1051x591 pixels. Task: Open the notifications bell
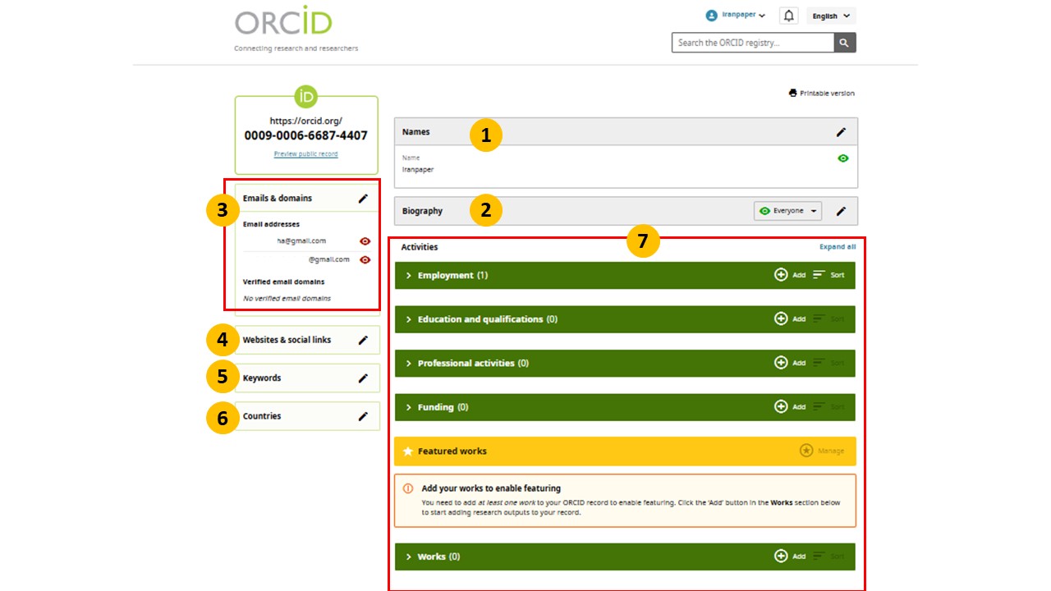tap(788, 16)
